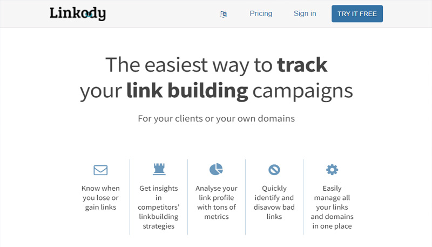Click the gear icon for managing links
The image size is (432, 247).
(x=332, y=170)
